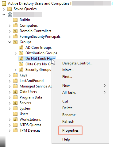Click the Managed Service Accounts folder icon
Viewport: 116px width, 147px height.
pos(15,86)
